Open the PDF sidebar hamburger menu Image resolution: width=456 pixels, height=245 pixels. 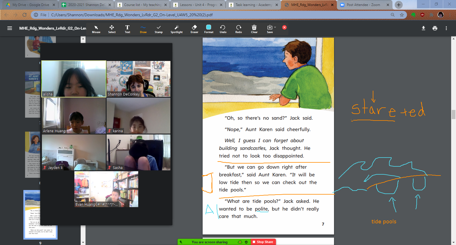click(10, 28)
